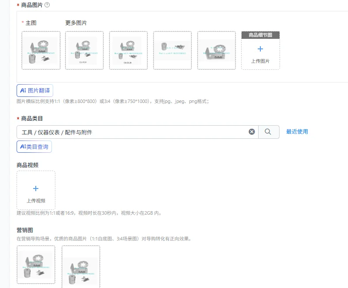The image size is (348, 288).
Task: Open 最近使用 recent categories
Action: [x=297, y=132]
